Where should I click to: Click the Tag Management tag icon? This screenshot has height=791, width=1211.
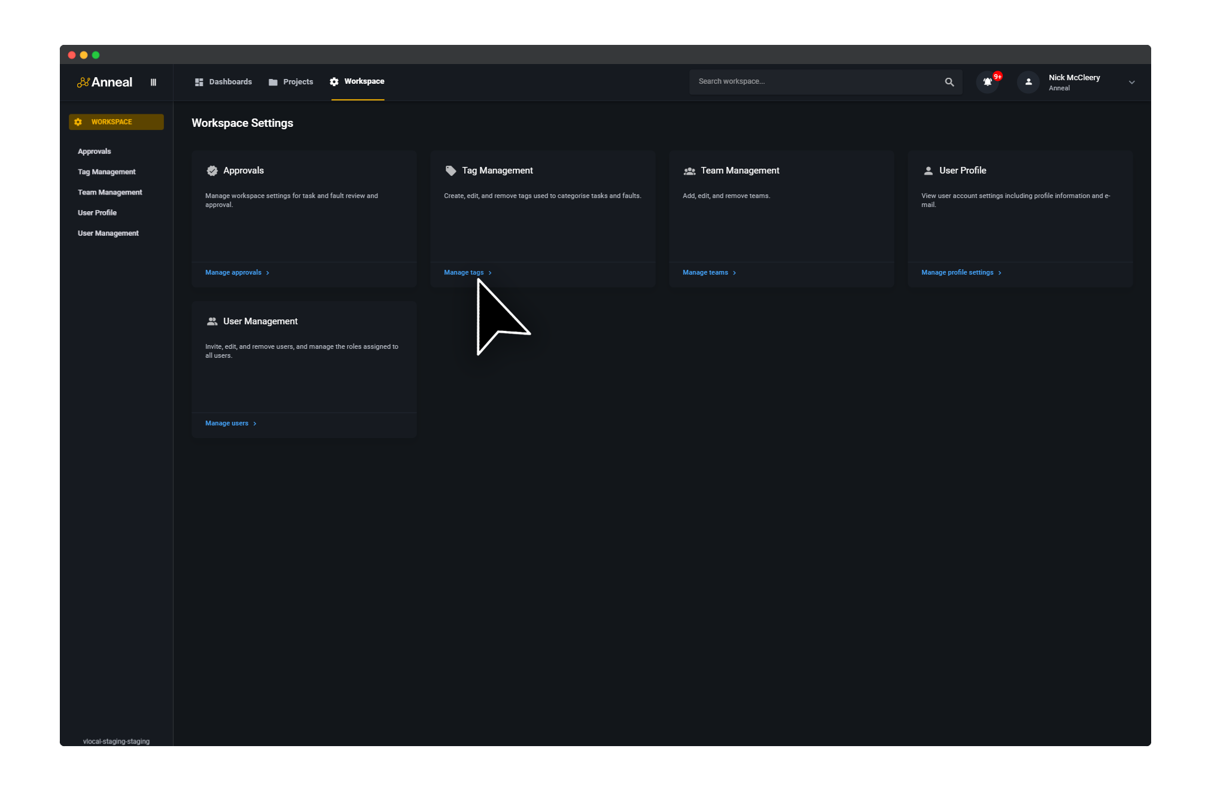tap(451, 171)
